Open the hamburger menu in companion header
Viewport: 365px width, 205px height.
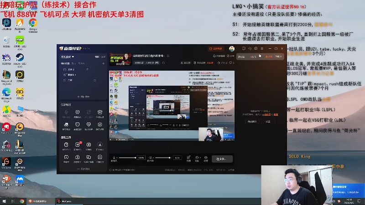[x=262, y=49]
